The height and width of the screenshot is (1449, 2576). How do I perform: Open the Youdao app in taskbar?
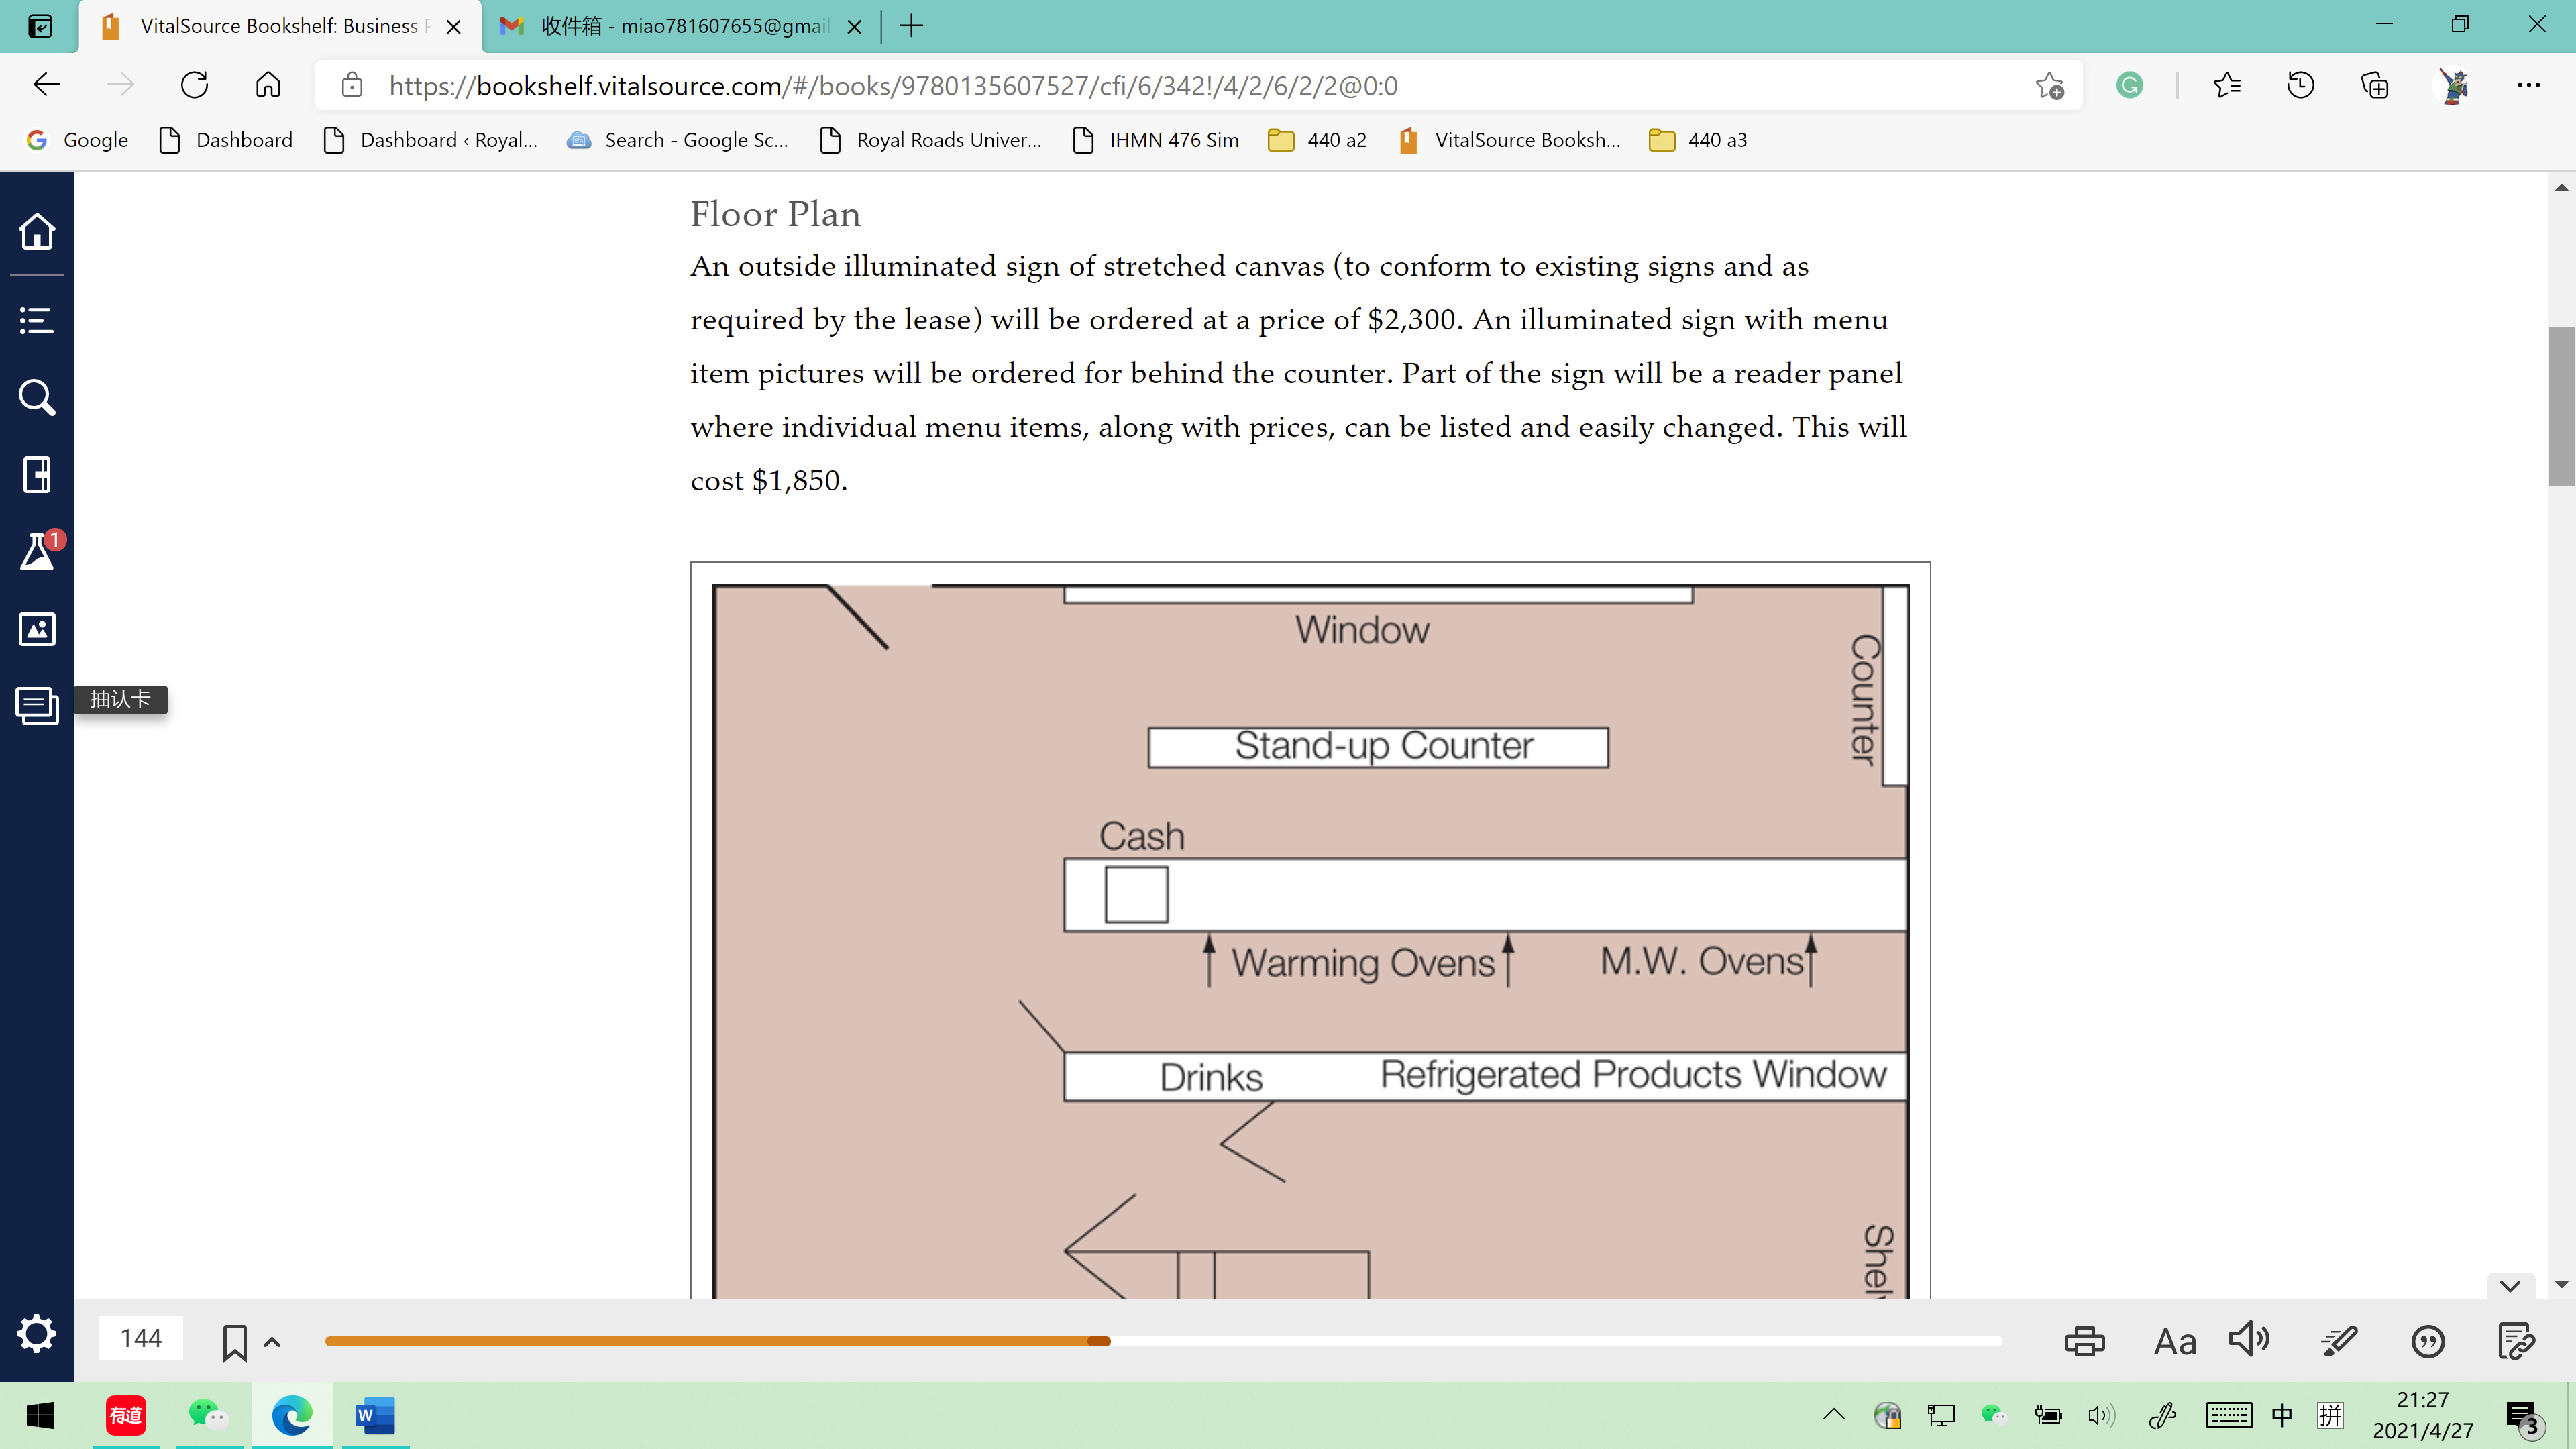click(x=126, y=1415)
